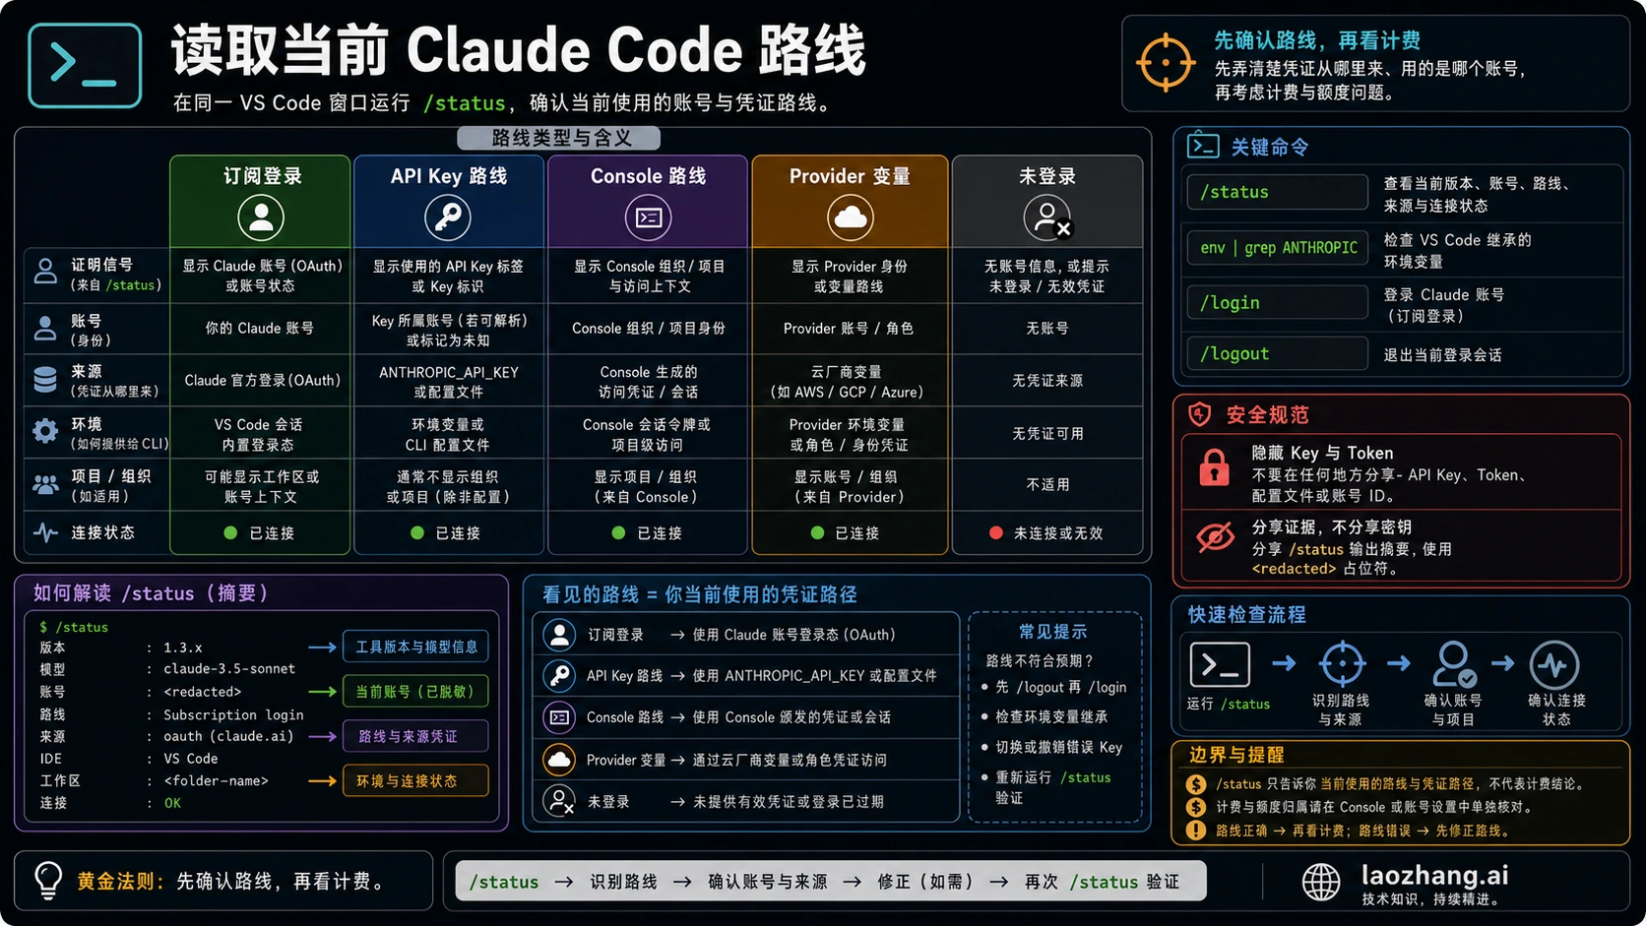Click the crosshair icon above 识别路线与来源

[1342, 664]
